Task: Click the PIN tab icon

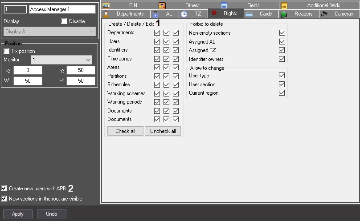Action: 106,5
